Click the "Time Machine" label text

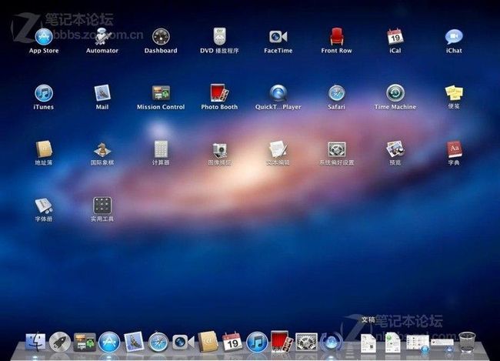coord(395,107)
